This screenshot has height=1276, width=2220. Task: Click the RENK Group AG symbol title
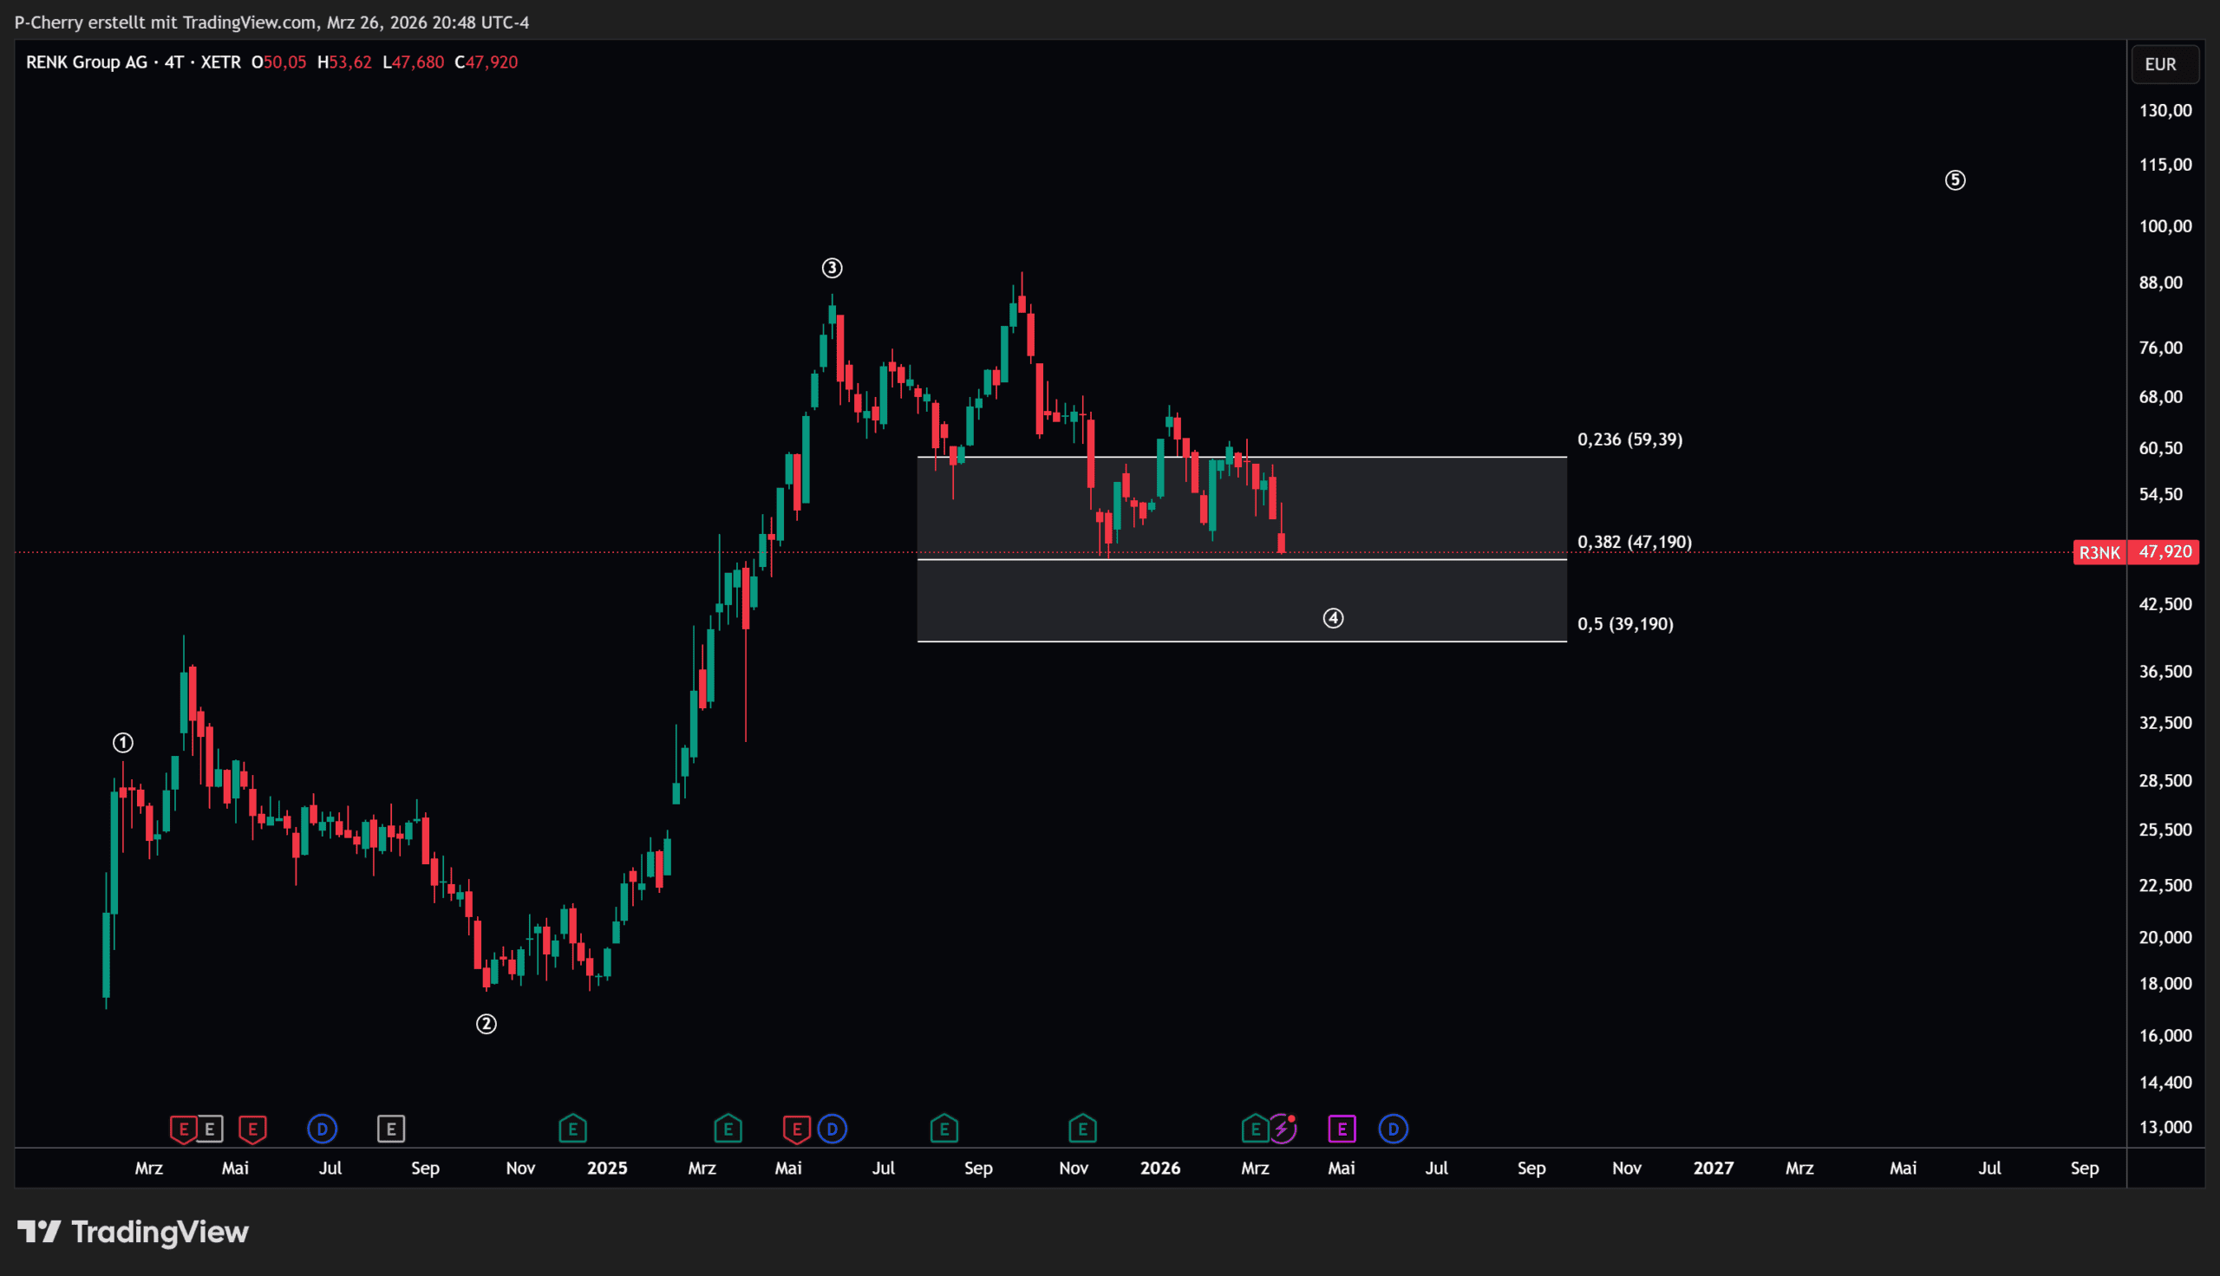point(87,62)
